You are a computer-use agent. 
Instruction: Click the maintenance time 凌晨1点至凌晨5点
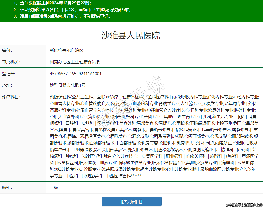(37, 16)
